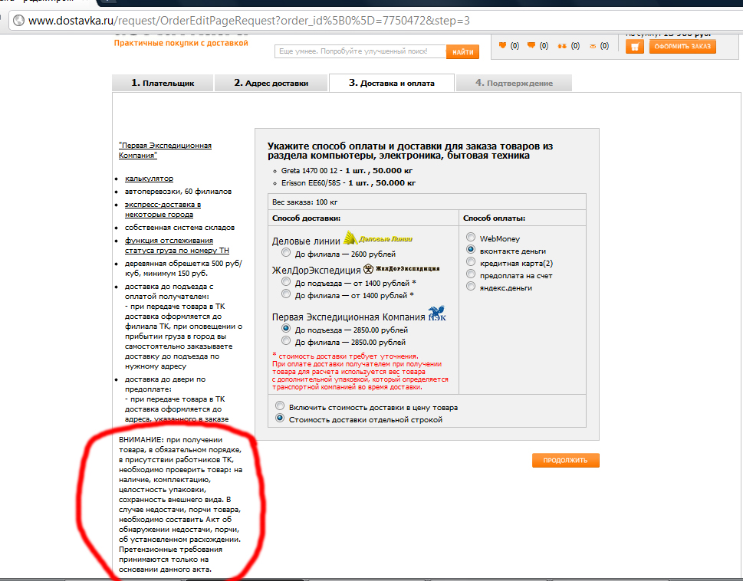Click the first orange tag counter icon
The image size is (743, 581).
click(503, 45)
